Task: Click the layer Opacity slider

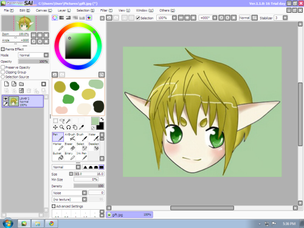Action: point(33,61)
